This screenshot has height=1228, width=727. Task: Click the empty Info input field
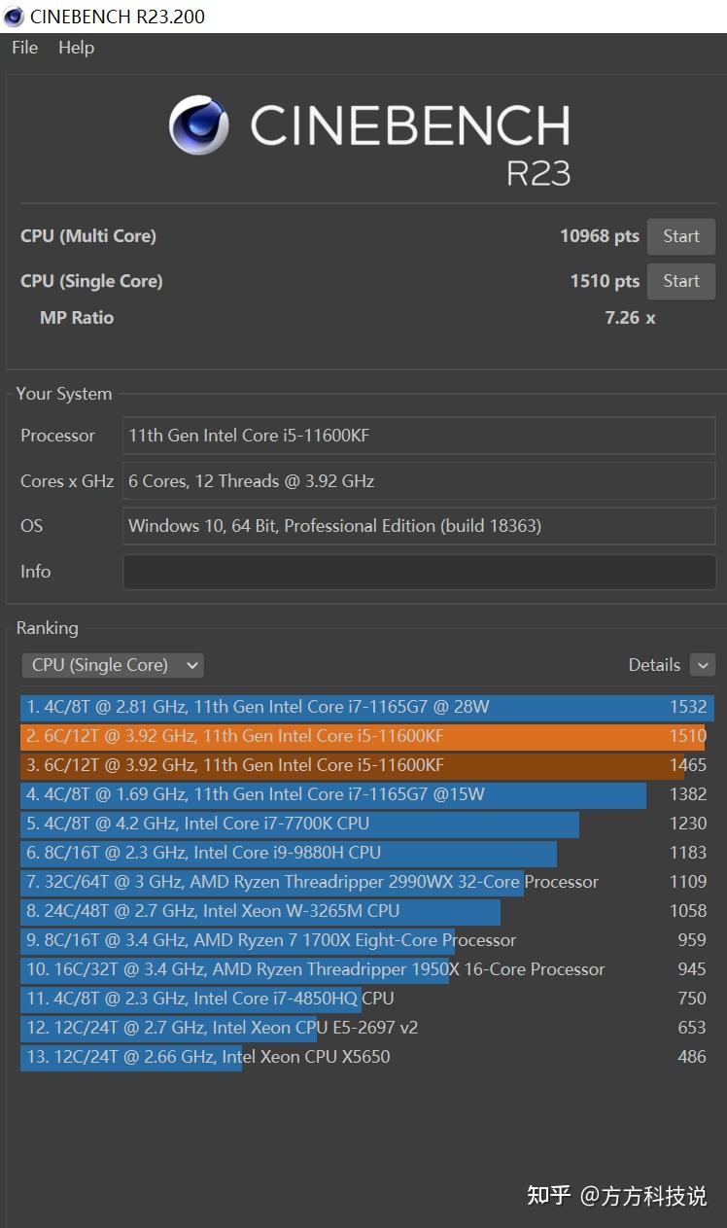click(x=418, y=572)
